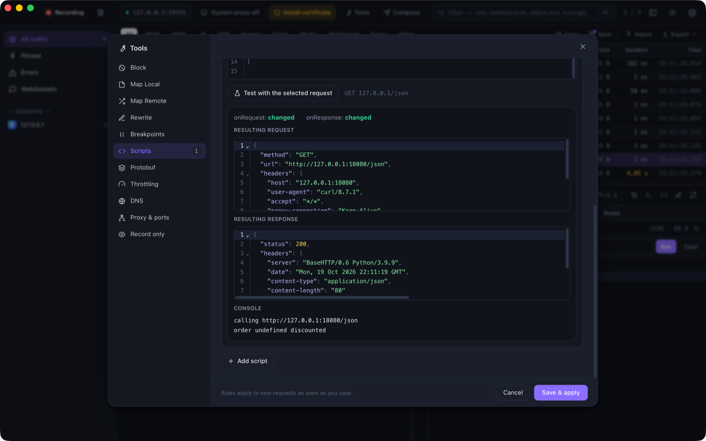Open the Map Local tool
The image size is (706, 441).
[159, 84]
